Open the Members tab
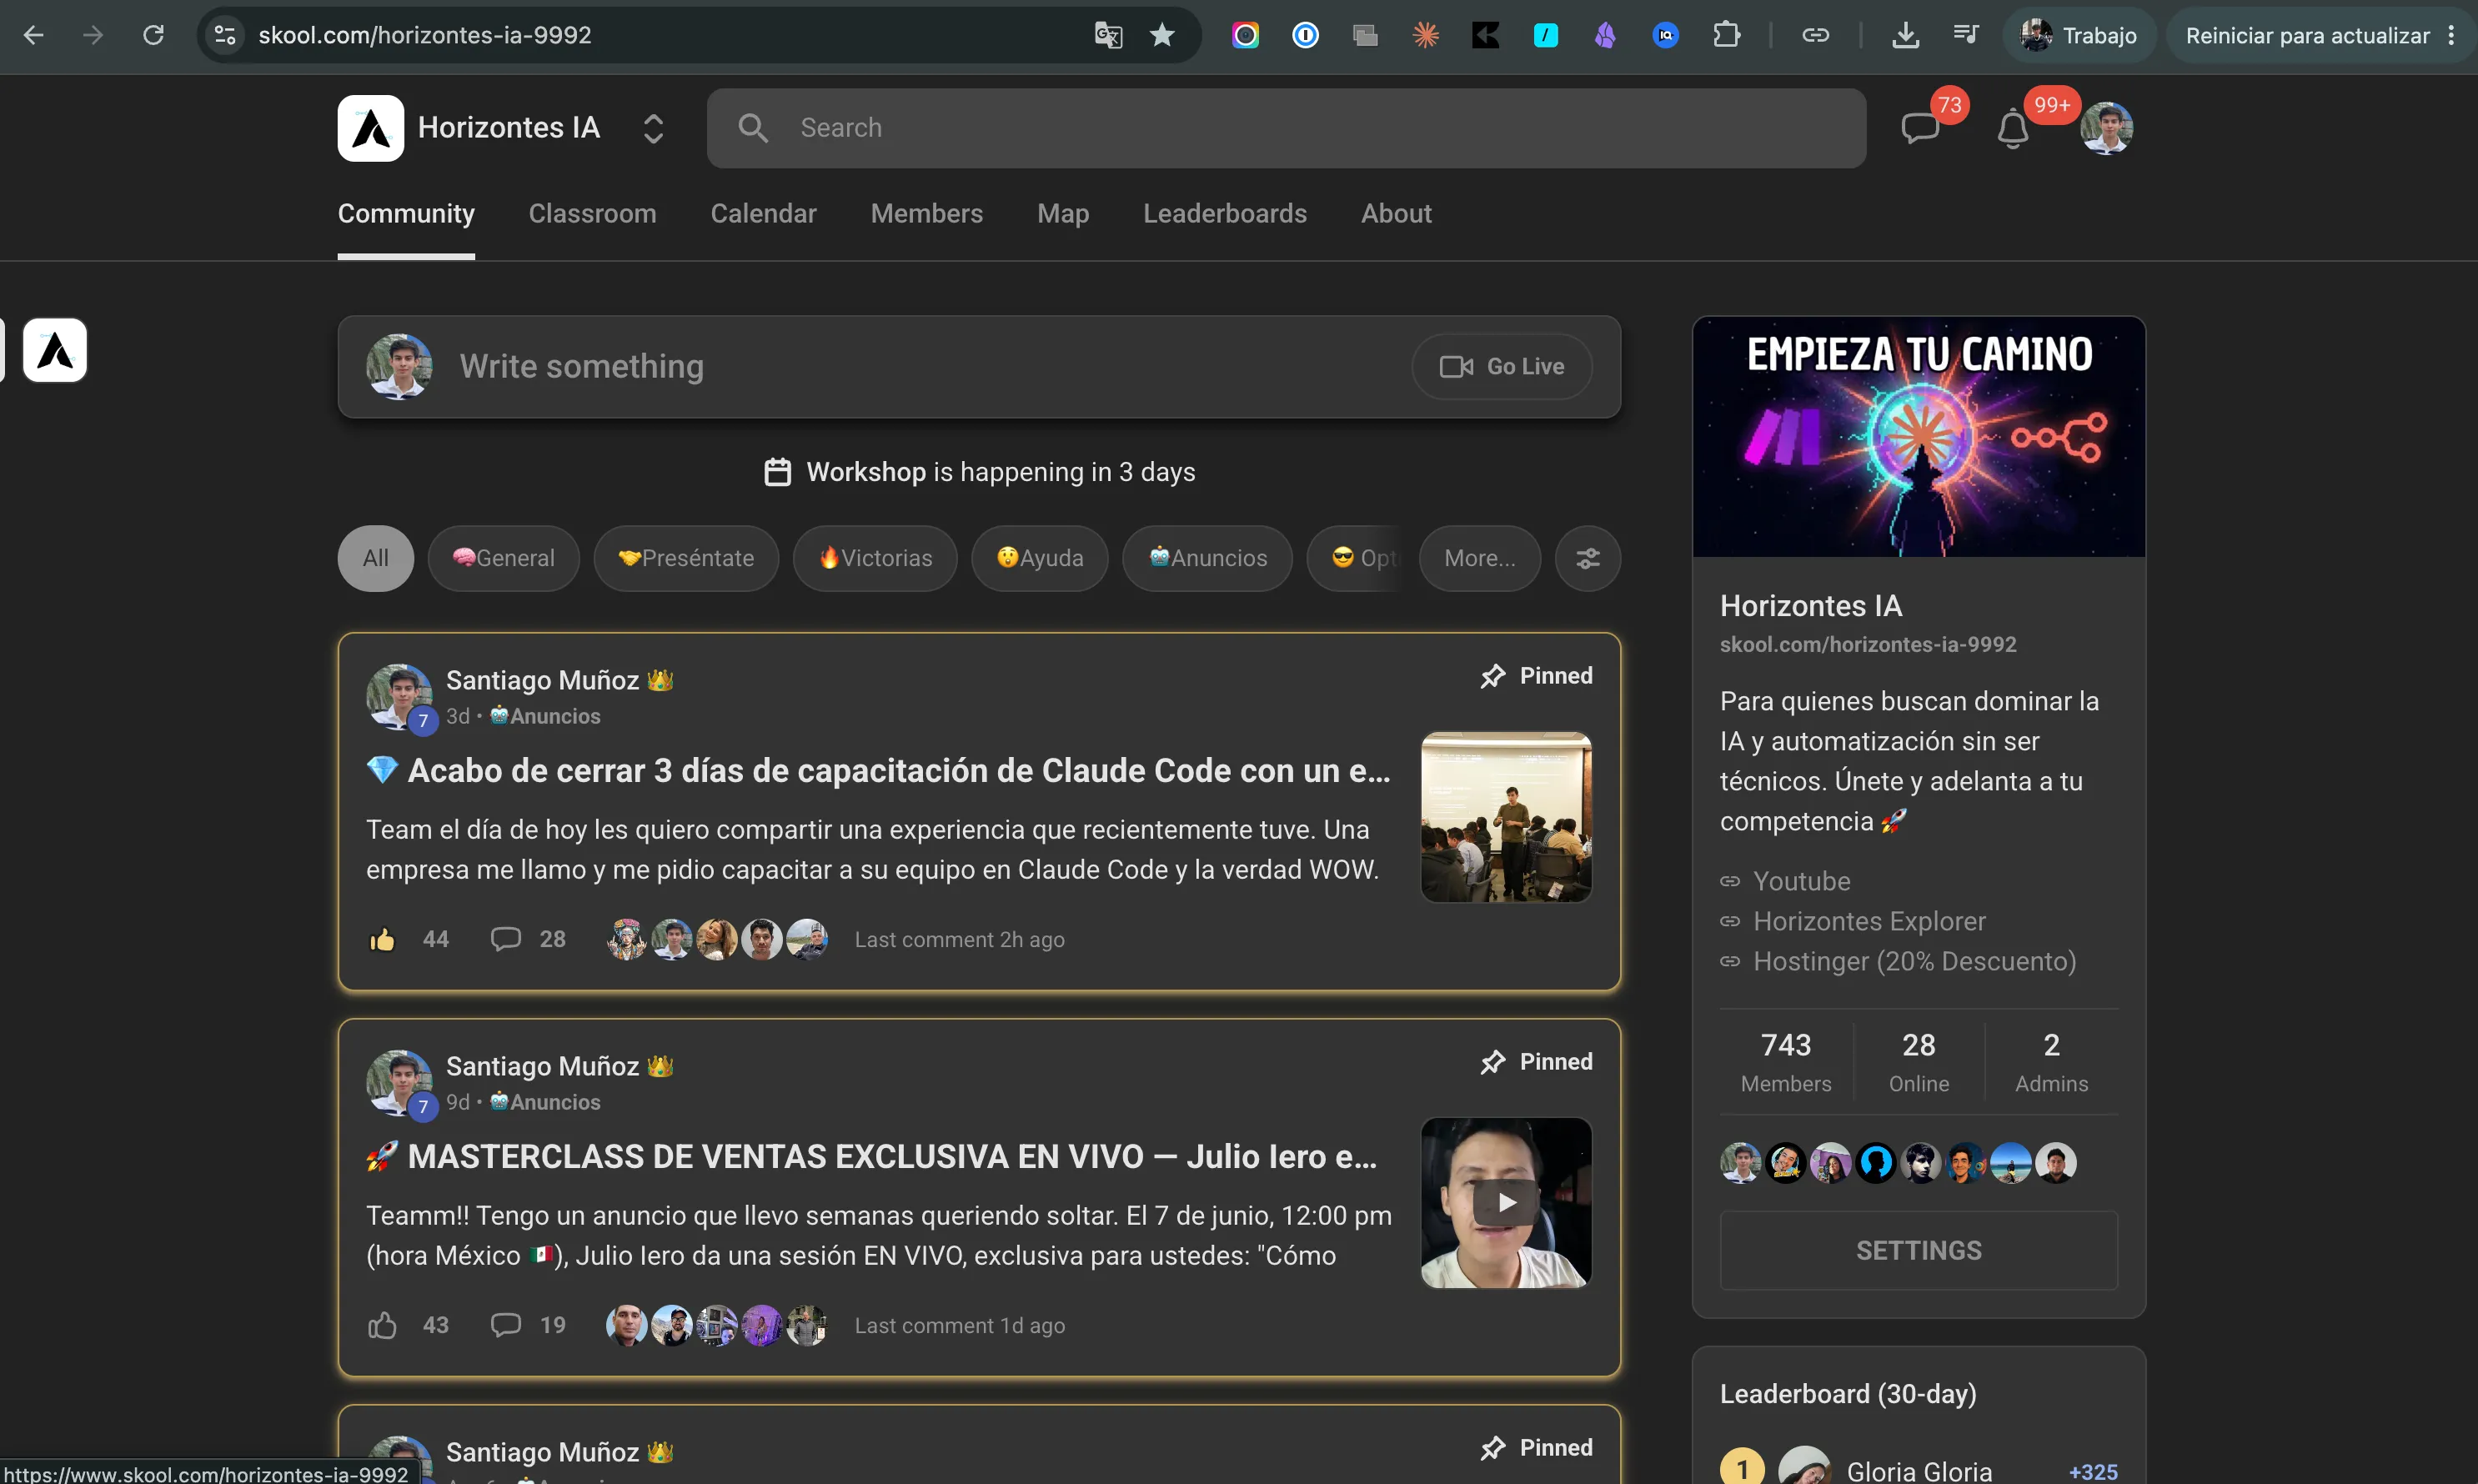The height and width of the screenshot is (1484, 2478). tap(927, 214)
